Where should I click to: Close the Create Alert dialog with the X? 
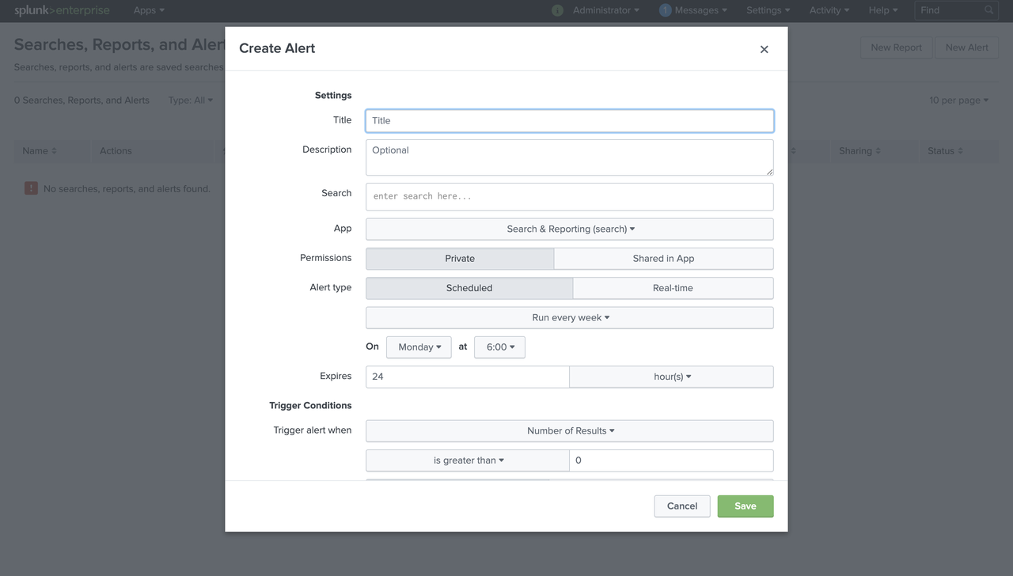(x=764, y=48)
